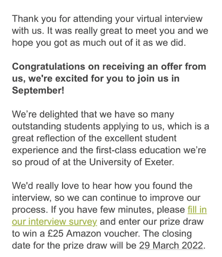Image resolution: width=222 pixels, height=257 pixels.
Task: Click the 'our interview survey' green link text
Action: (55, 221)
